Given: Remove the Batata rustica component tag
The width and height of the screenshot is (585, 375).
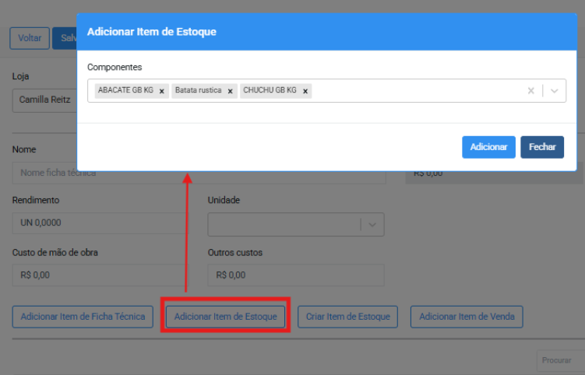Looking at the screenshot, I should [x=231, y=91].
